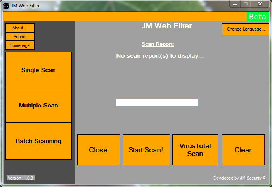This screenshot has height=187, width=272.
Task: Open the Homepage link button
Action: tap(20, 45)
